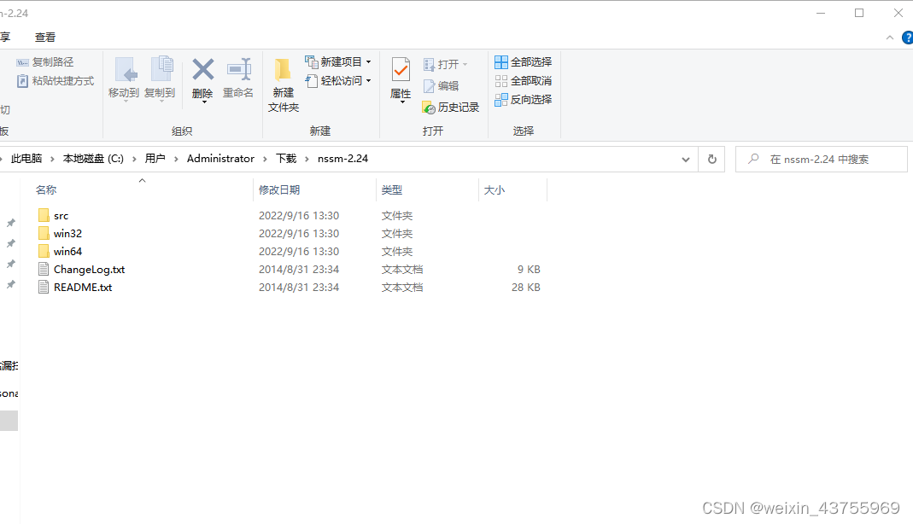Click the win64 folder icon
The height and width of the screenshot is (524, 913).
tap(44, 251)
